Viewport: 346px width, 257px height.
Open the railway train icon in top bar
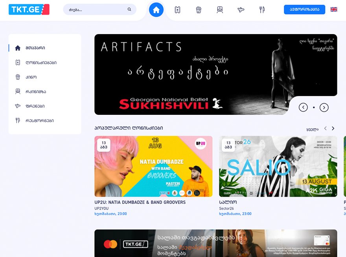coord(220,10)
